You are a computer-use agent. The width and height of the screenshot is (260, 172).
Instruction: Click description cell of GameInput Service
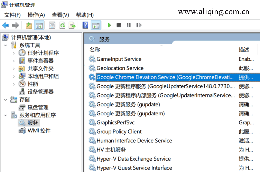coord(246,59)
